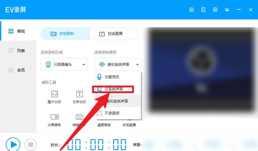Open the 列表 sidebar tab
Image resolution: width=258 pixels, height=151 pixels.
(x=18, y=50)
